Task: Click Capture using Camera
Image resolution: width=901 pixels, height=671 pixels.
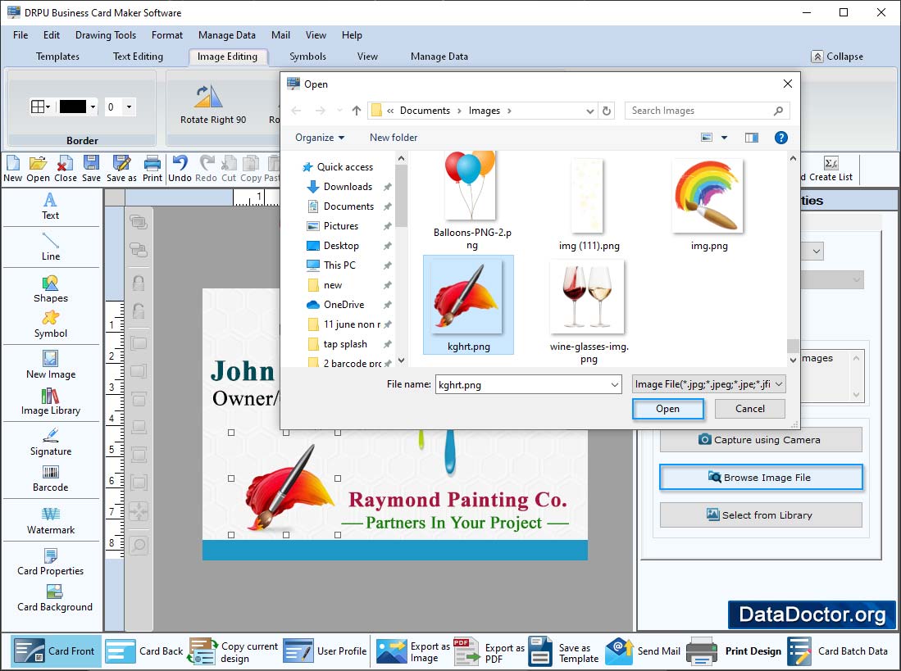Action: (761, 440)
